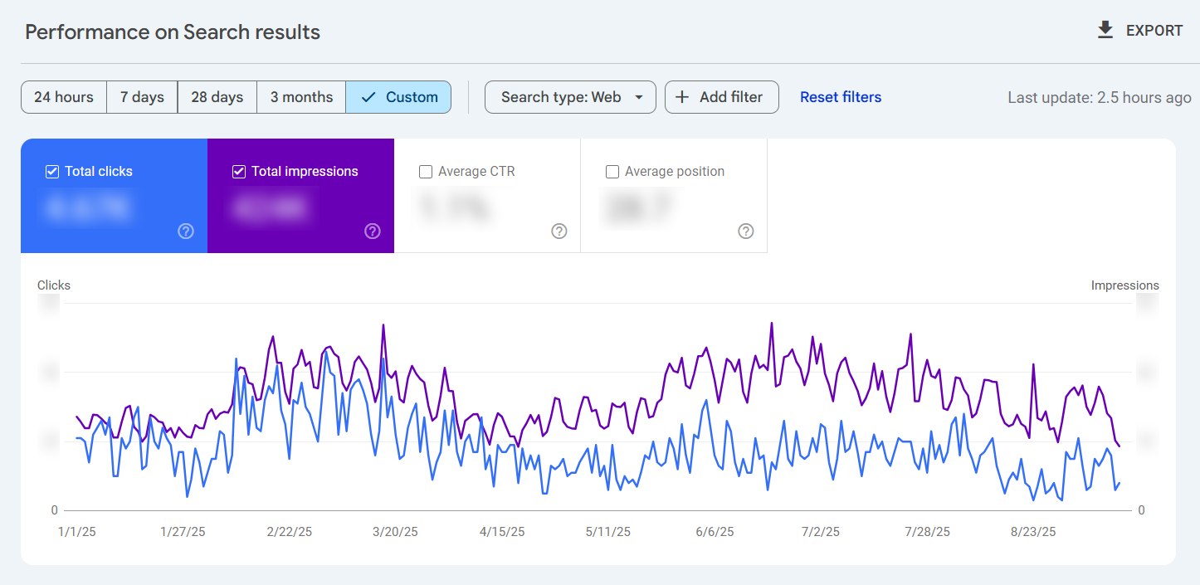The image size is (1200, 585).
Task: Select the 24 hours date range
Action: point(63,97)
